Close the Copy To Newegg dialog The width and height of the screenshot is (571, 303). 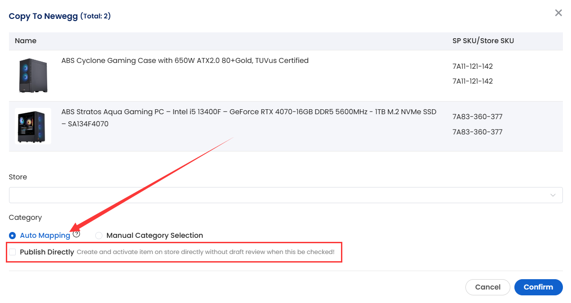558,13
